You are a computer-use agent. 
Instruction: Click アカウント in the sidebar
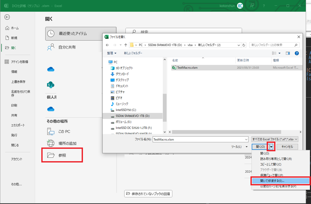pyautogui.click(x=17, y=159)
